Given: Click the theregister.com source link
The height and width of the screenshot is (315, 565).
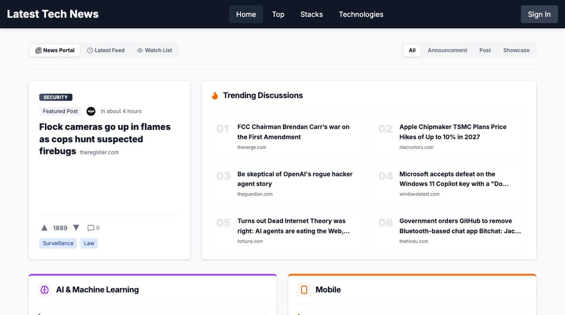Looking at the screenshot, I should coord(99,152).
